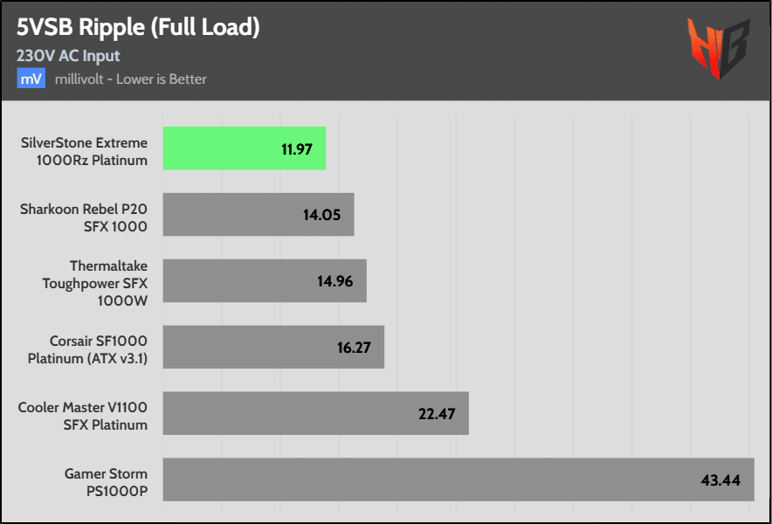Click the 43.44 value text
Screen dimensions: 772x524
pyautogui.click(x=720, y=480)
